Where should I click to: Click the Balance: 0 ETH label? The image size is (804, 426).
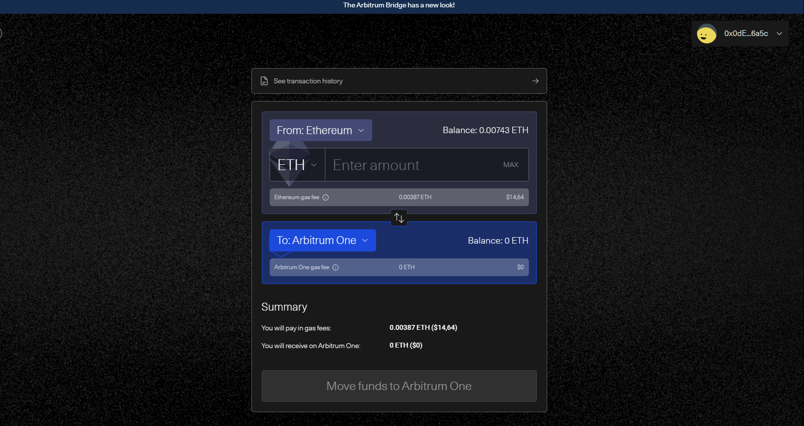pos(498,241)
